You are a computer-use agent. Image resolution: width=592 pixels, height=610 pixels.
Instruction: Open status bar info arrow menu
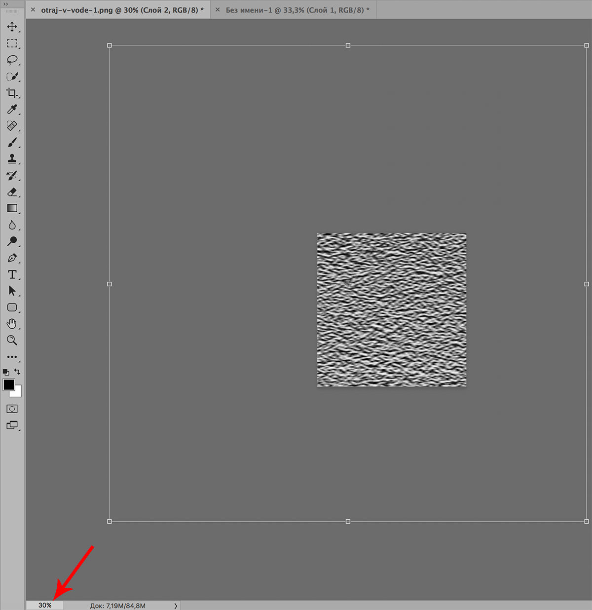click(176, 606)
